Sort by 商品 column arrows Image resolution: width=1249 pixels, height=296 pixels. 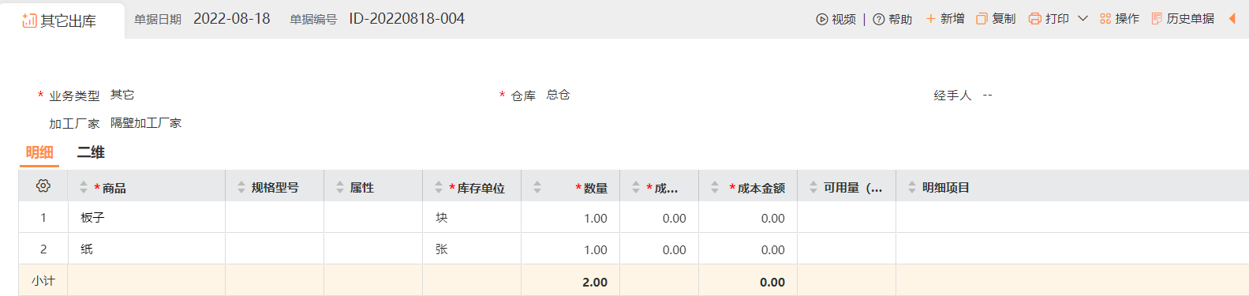(84, 187)
